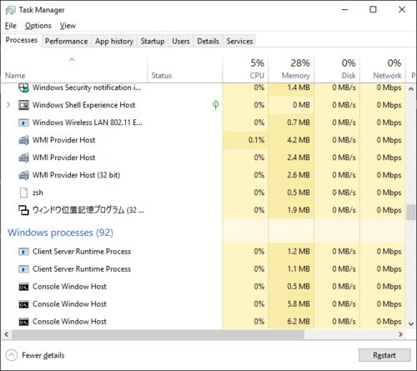Screen dimensions: 417x371
Task: Click the ウィンドウ位置記憶プログラム process icon
Action: tap(23, 210)
